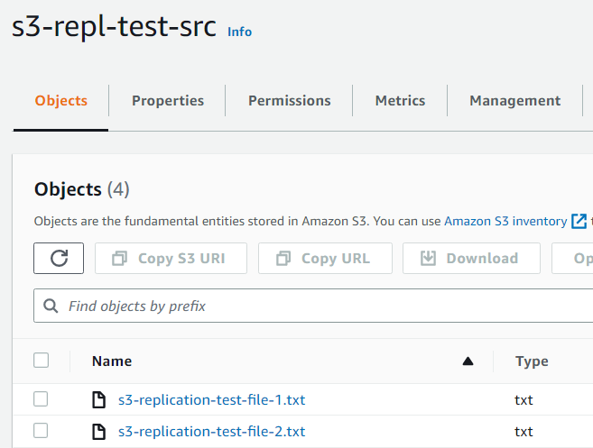This screenshot has width=593, height=448.
Task: Focus the Find objects by prefix field
Action: click(316, 306)
